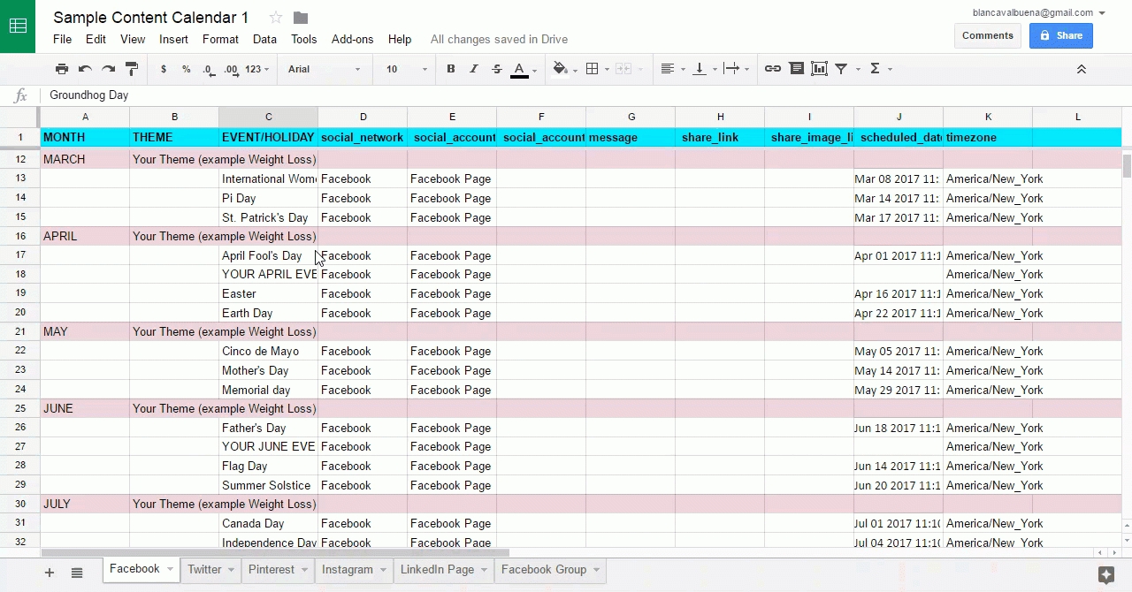The image size is (1132, 592).
Task: Select the Summer Solstice cell
Action: [x=268, y=485]
